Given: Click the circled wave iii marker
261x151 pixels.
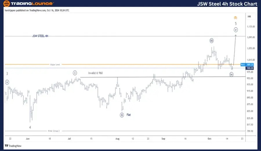Looking at the screenshot, I should coord(211,40).
